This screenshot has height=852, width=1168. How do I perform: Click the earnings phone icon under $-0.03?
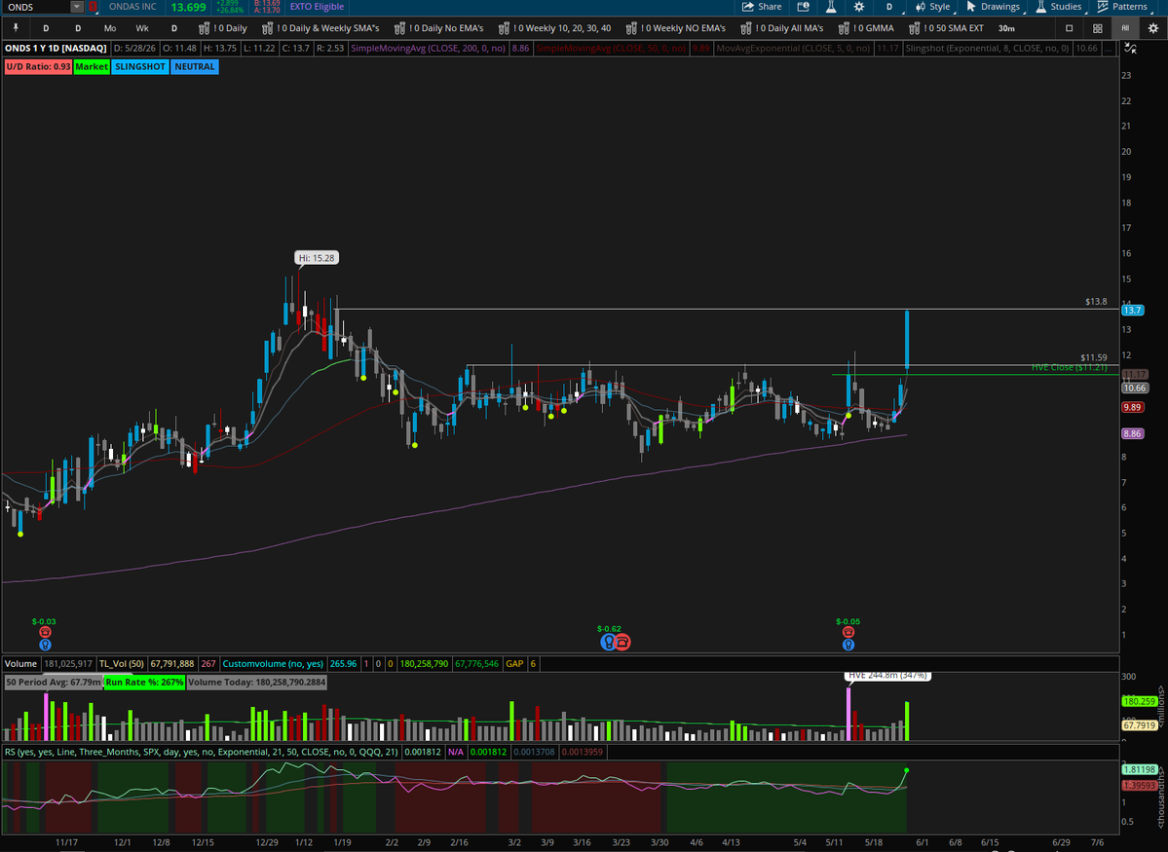(45, 632)
